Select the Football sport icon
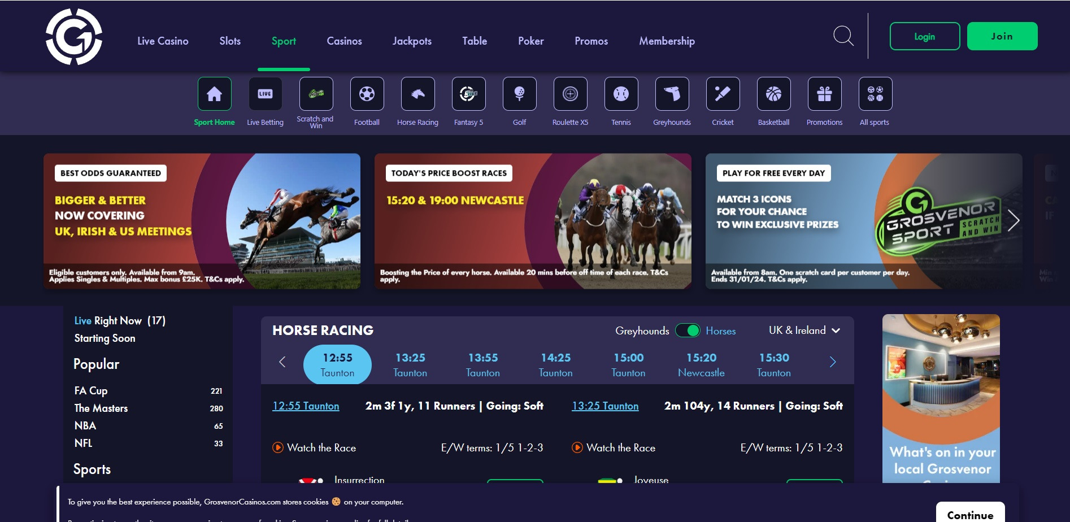The height and width of the screenshot is (522, 1070). pos(367,94)
